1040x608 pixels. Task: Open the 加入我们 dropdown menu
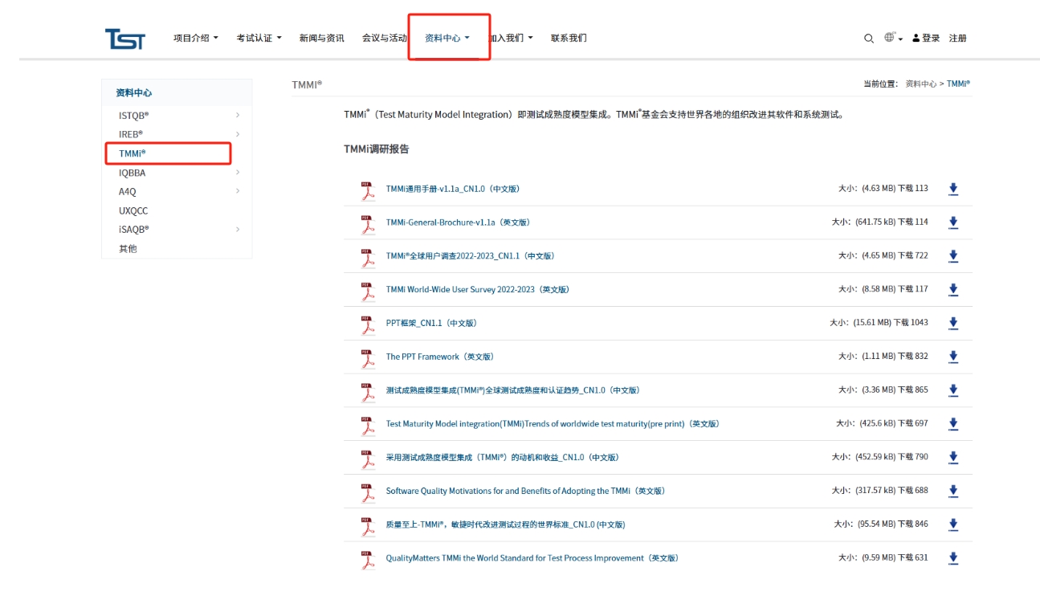coord(511,38)
